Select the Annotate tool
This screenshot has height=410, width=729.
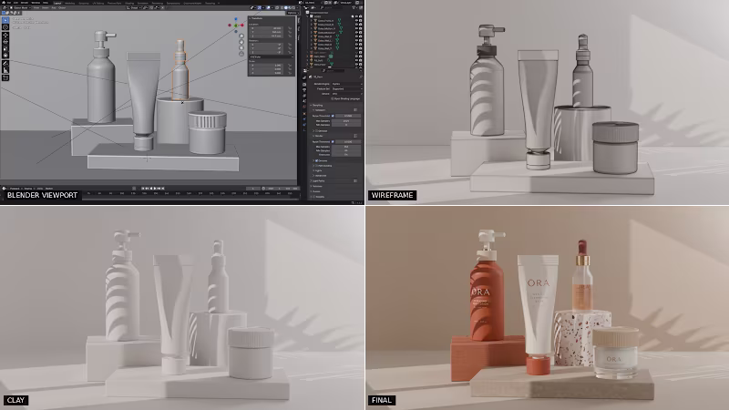pos(5,63)
